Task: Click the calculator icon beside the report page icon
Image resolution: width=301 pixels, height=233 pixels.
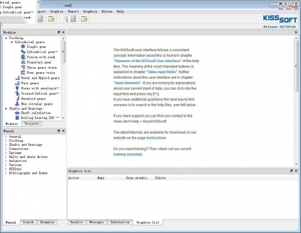Action: tap(73, 19)
